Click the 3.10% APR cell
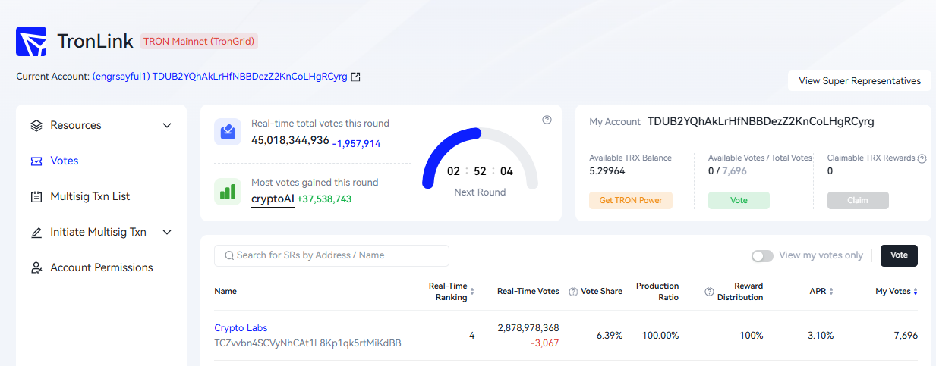Image resolution: width=936 pixels, height=366 pixels. [821, 335]
